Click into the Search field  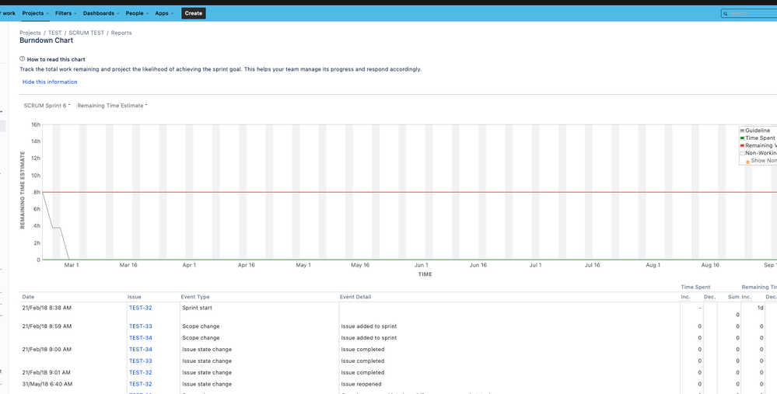(751, 13)
